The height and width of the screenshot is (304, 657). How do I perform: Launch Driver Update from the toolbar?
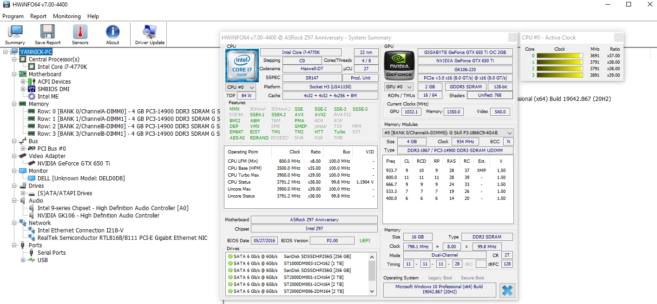[150, 32]
